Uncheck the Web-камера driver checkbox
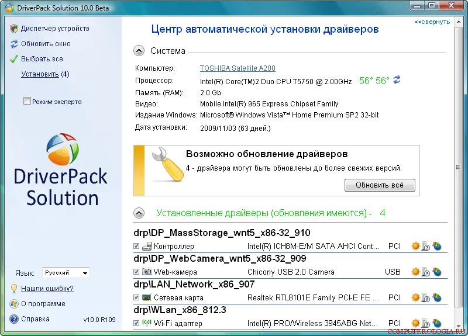468x336 pixels. click(x=136, y=272)
